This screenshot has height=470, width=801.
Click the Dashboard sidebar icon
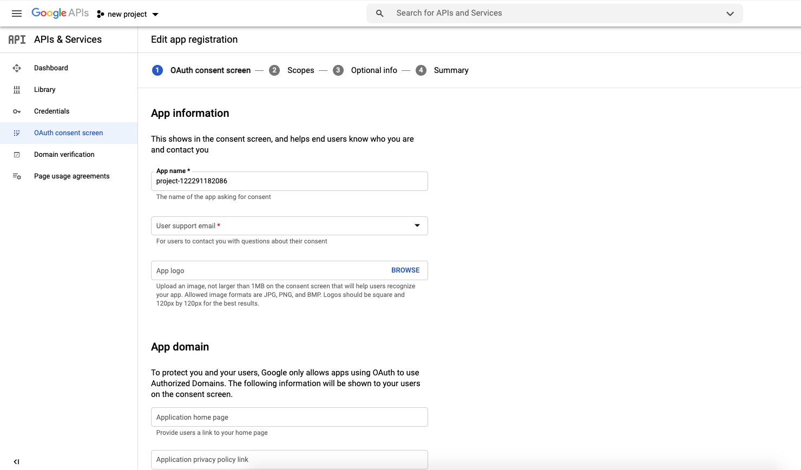pyautogui.click(x=17, y=68)
